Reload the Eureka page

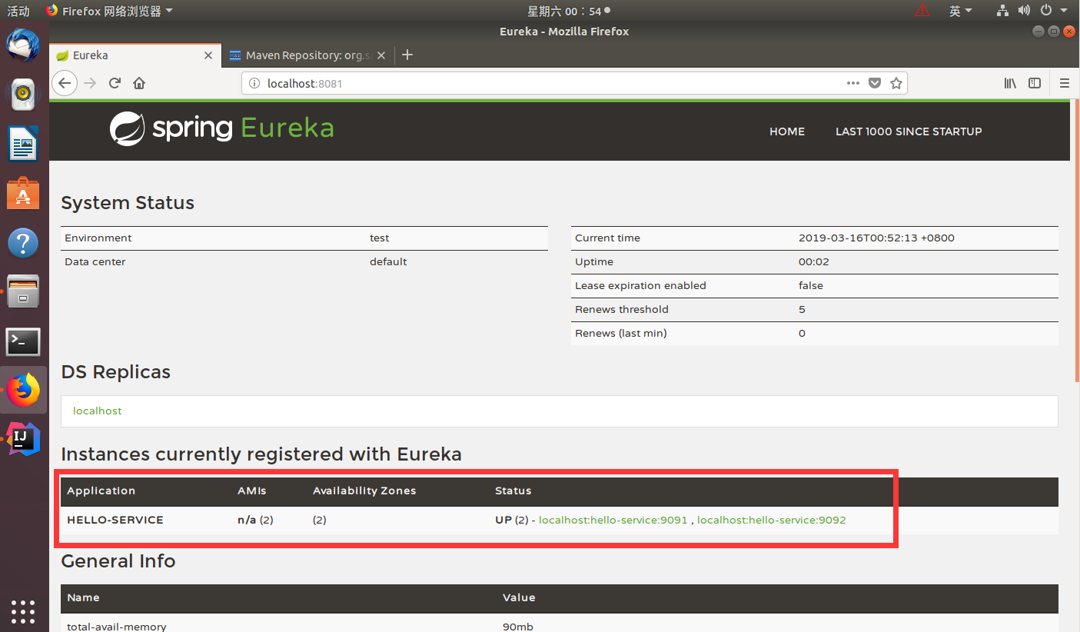click(x=115, y=83)
